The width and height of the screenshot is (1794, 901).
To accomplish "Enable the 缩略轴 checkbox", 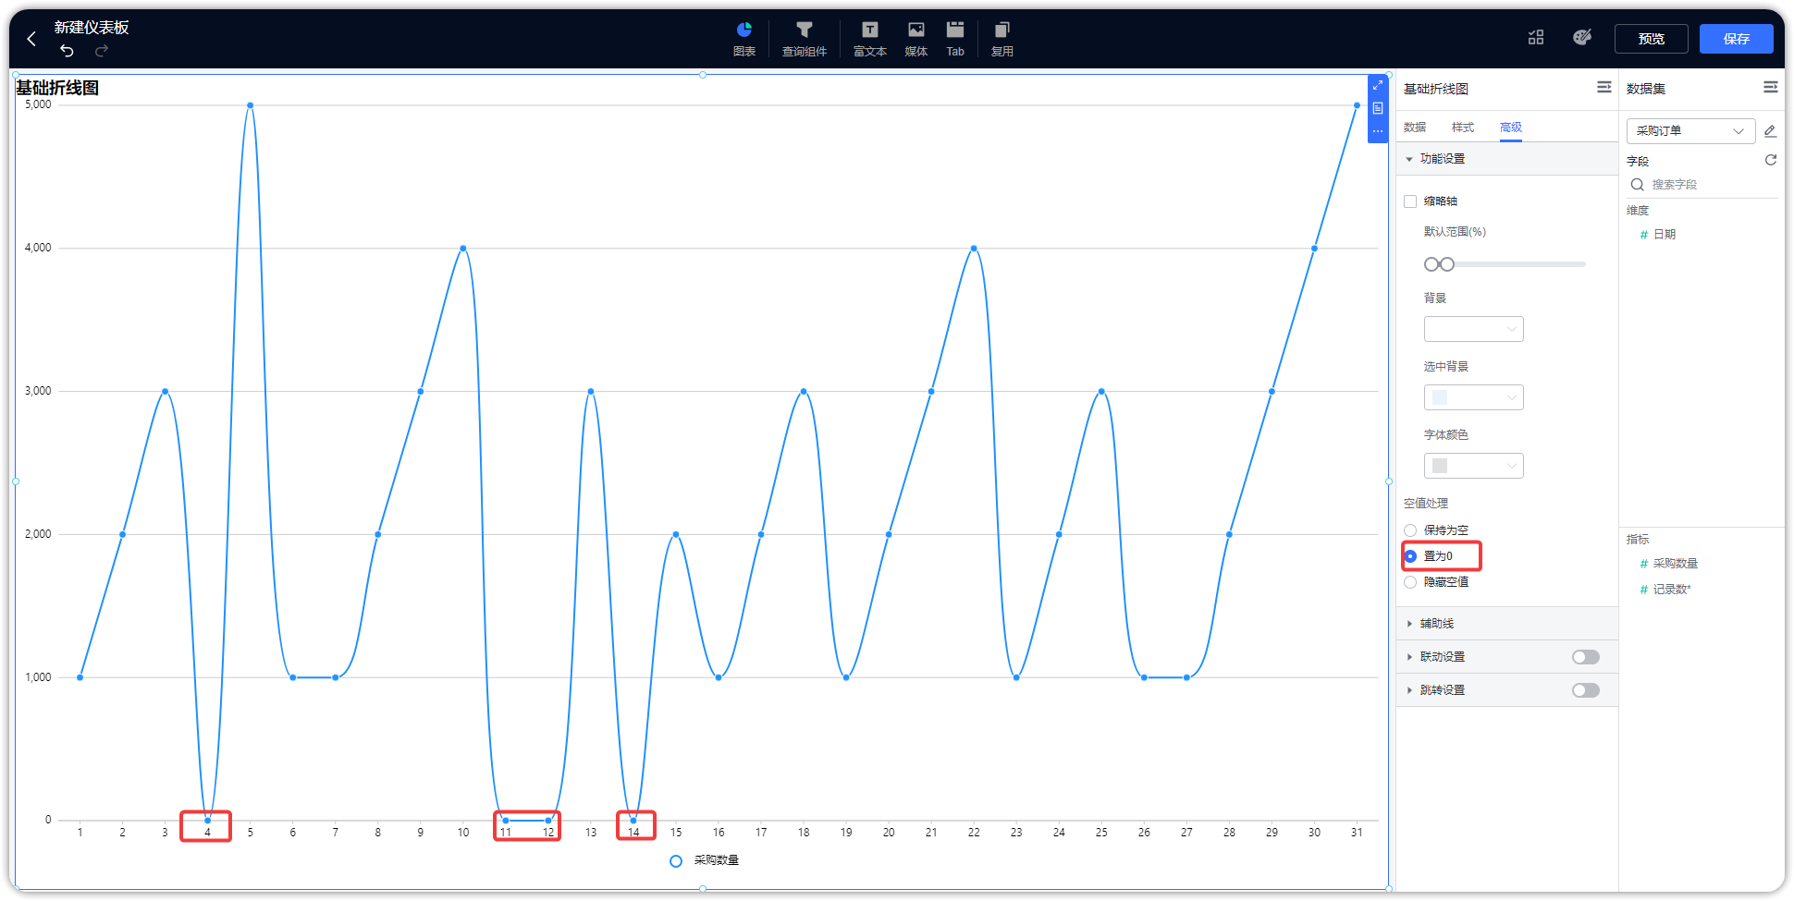I will coord(1410,201).
